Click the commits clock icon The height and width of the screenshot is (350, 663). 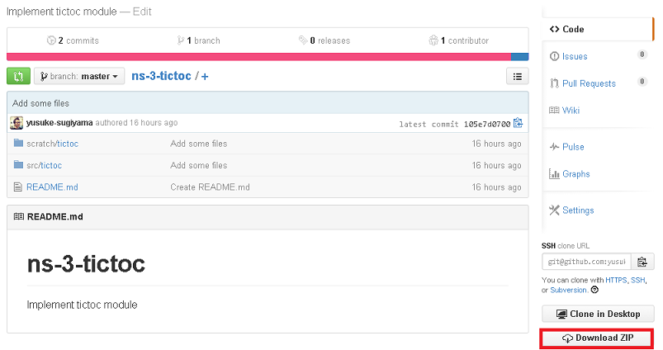pyautogui.click(x=51, y=40)
